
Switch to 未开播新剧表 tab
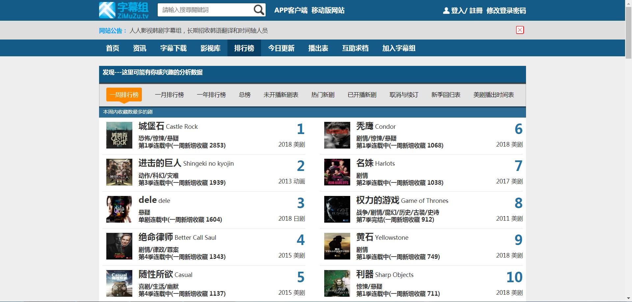281,95
